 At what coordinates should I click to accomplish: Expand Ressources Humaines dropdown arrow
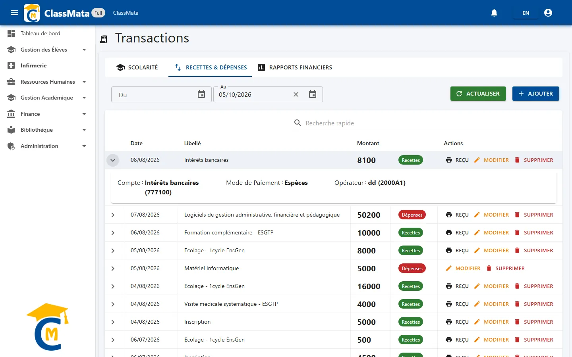tap(84, 82)
